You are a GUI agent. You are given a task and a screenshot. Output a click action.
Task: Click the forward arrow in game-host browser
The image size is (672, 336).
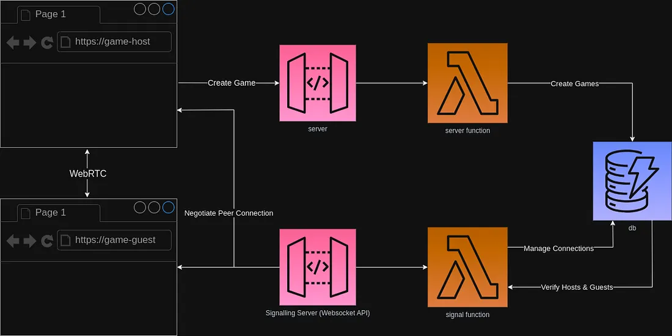coord(29,42)
